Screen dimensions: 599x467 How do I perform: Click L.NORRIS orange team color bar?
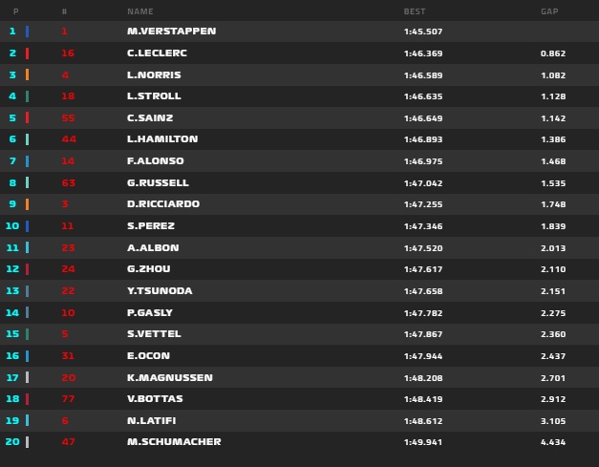[27, 74]
